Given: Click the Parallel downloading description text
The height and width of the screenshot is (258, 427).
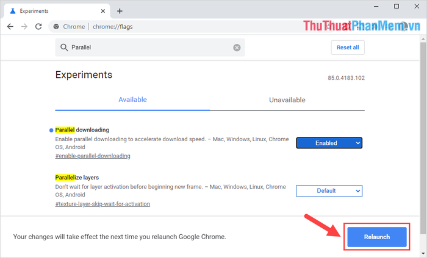Looking at the screenshot, I should (172, 143).
